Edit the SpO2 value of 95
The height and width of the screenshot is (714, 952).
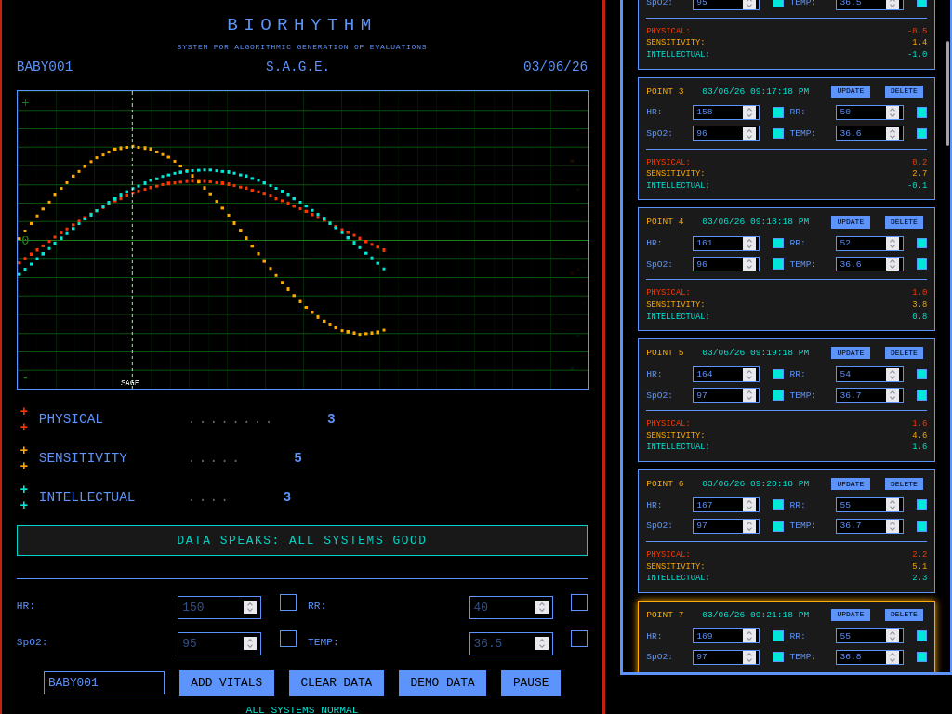click(209, 643)
